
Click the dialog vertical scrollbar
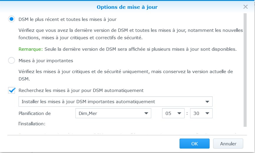coord(245,70)
